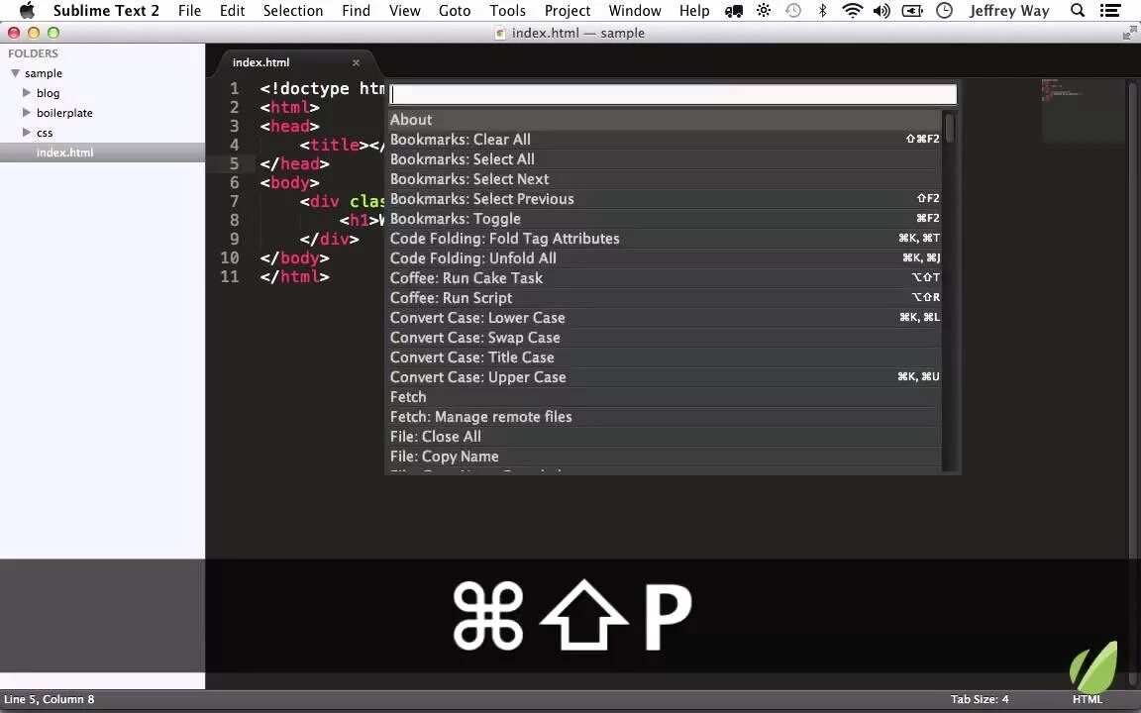Open the Apple menu
Viewport: 1141px width, 713px height.
pyautogui.click(x=27, y=10)
